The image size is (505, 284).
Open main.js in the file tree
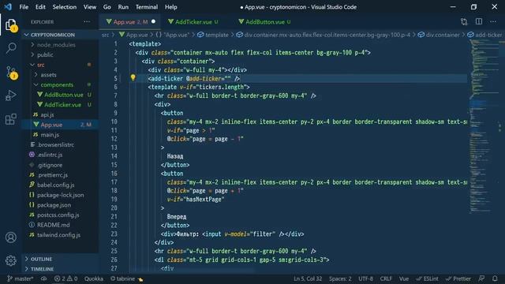[x=50, y=135]
